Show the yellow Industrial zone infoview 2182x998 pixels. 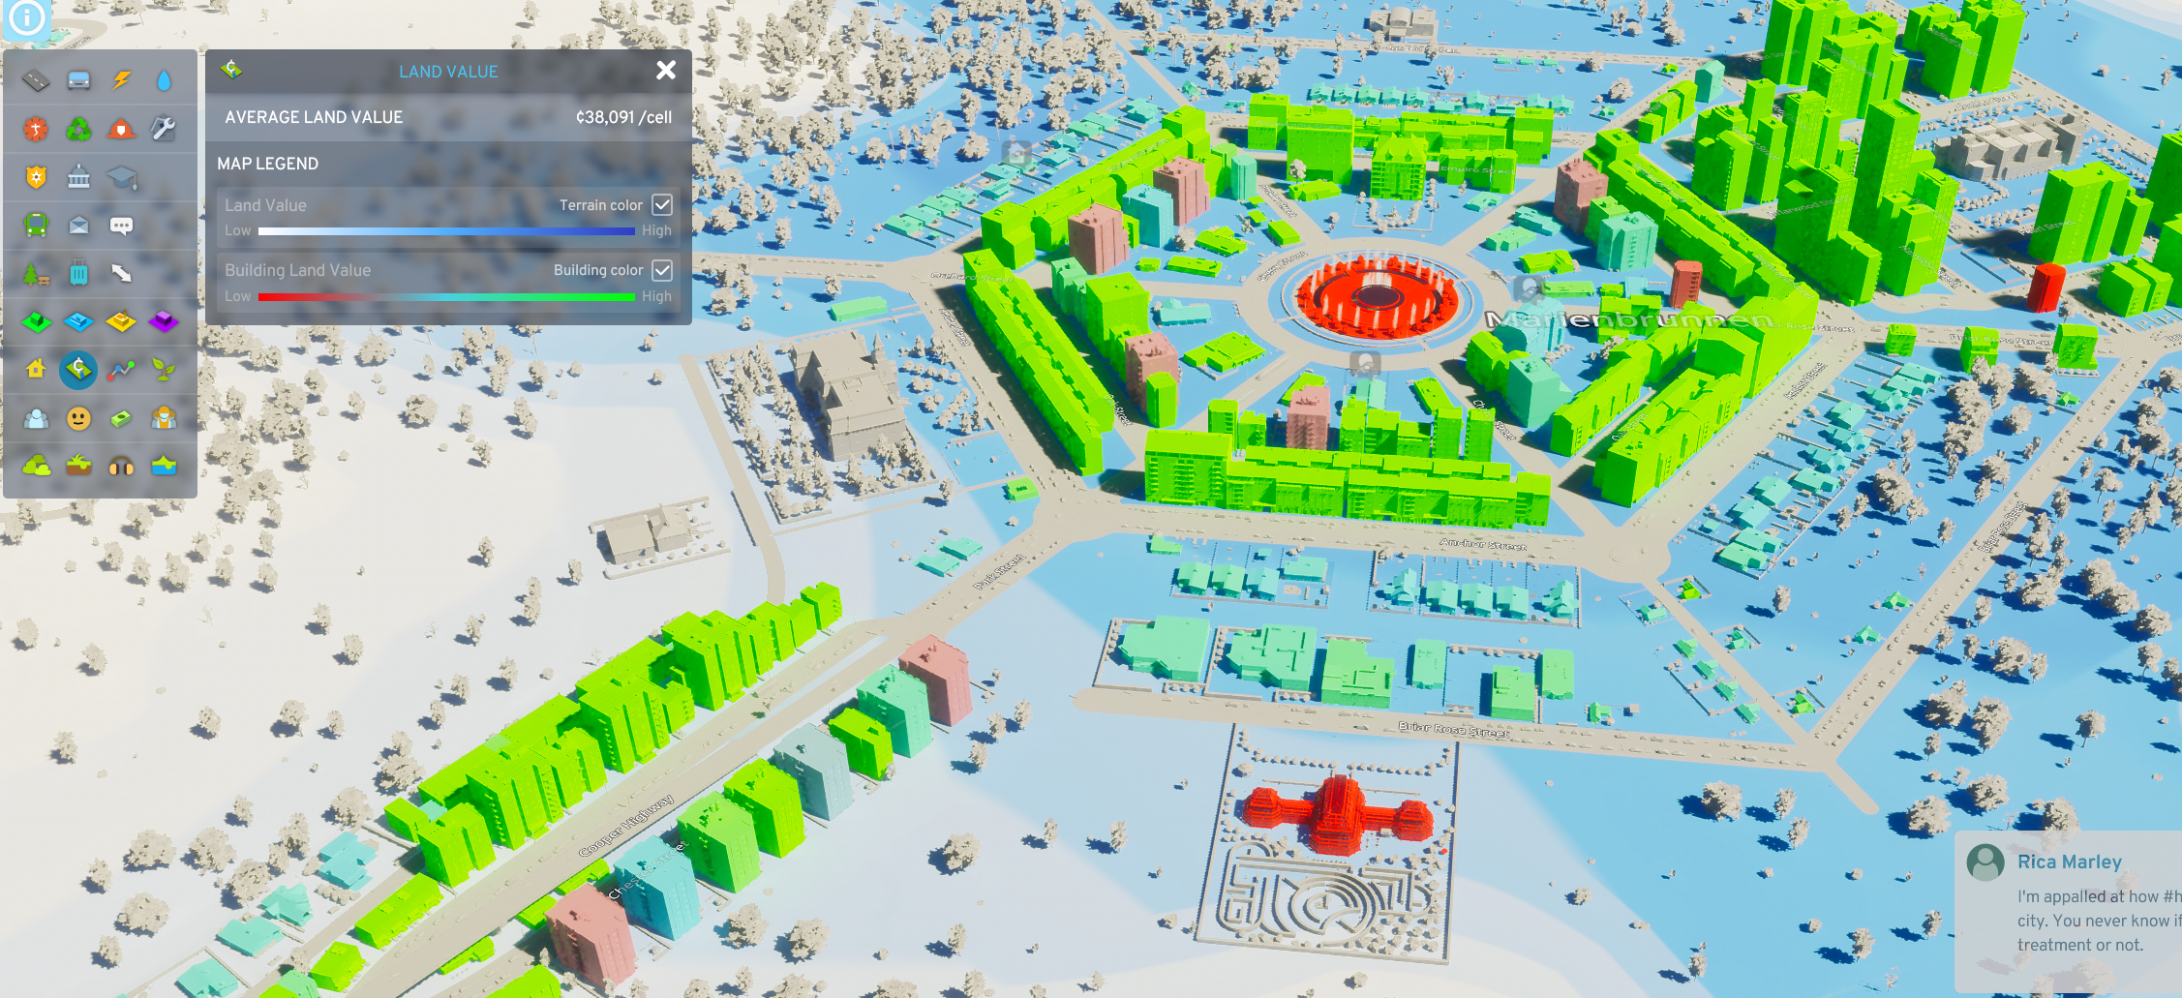121,321
